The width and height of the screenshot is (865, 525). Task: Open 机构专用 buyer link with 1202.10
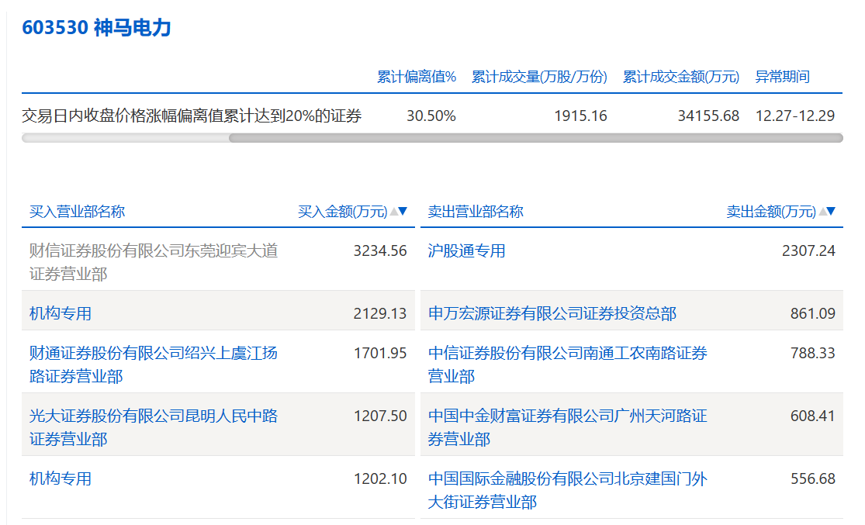61,478
